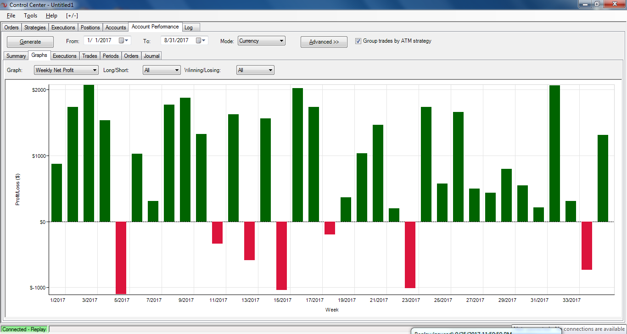Open the From date calendar picker icon

(x=124, y=40)
